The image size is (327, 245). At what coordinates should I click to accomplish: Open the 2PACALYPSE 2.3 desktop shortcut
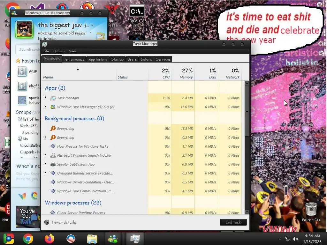click(x=137, y=16)
